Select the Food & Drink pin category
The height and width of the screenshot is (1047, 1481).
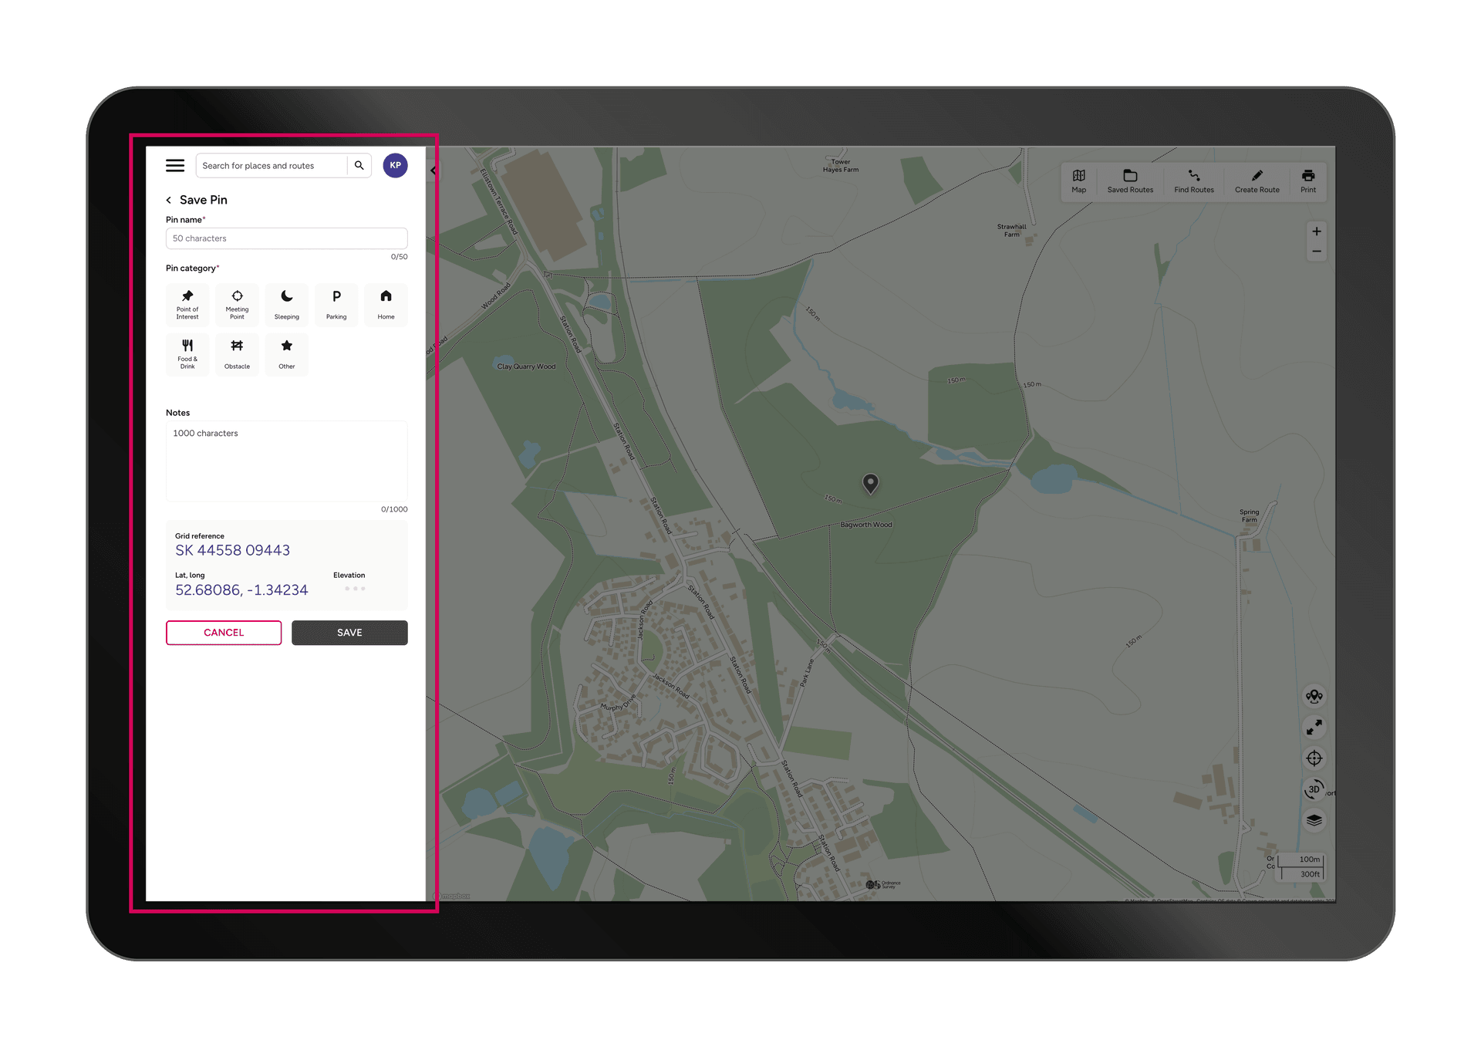187,354
